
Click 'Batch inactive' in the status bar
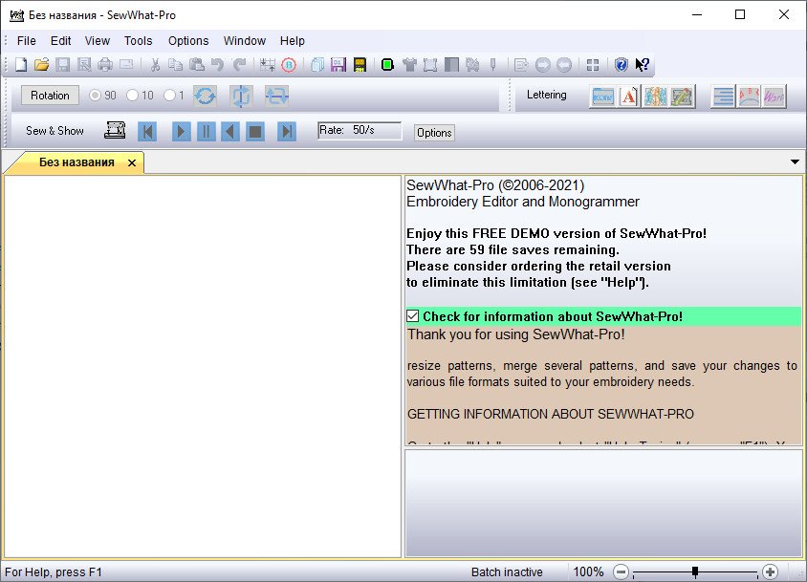(507, 571)
